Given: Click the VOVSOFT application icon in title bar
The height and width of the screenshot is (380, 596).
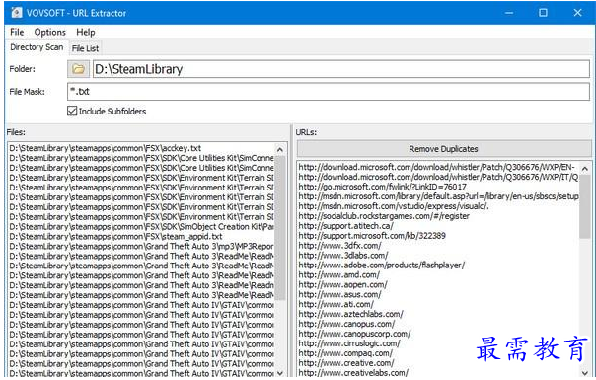Looking at the screenshot, I should [17, 13].
